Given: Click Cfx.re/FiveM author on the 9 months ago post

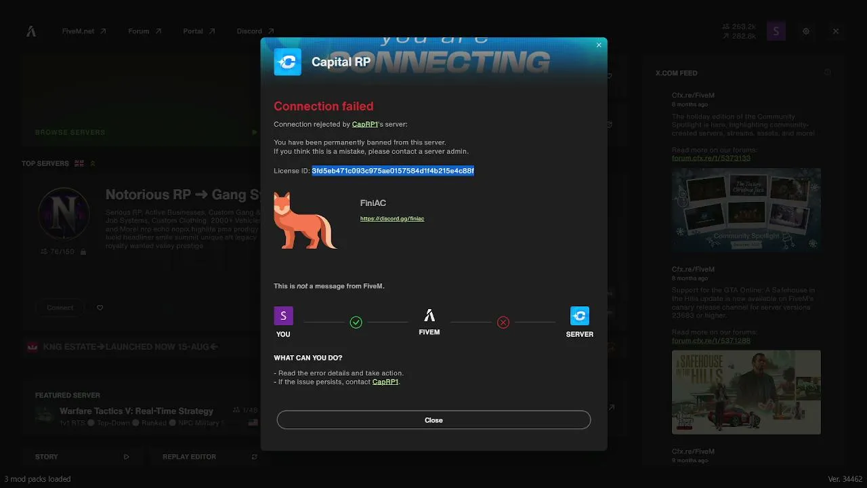Looking at the screenshot, I should click(x=693, y=451).
